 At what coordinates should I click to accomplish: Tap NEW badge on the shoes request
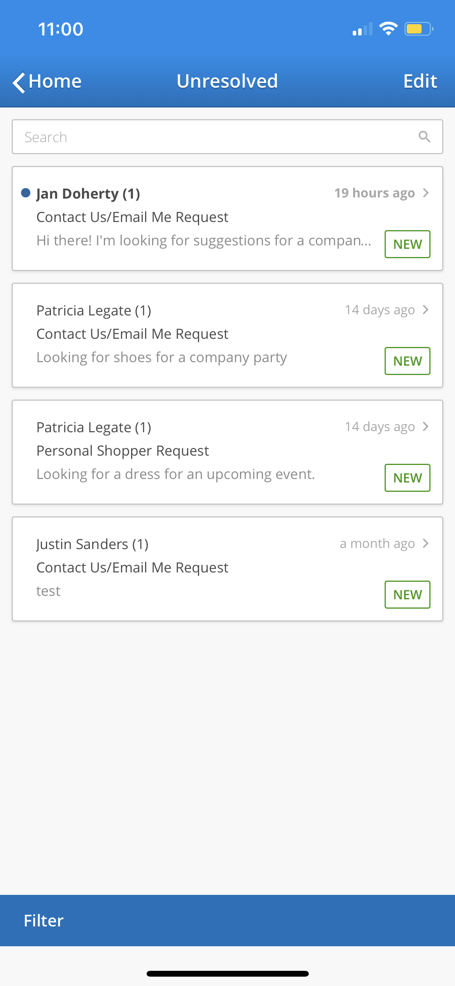coord(407,361)
